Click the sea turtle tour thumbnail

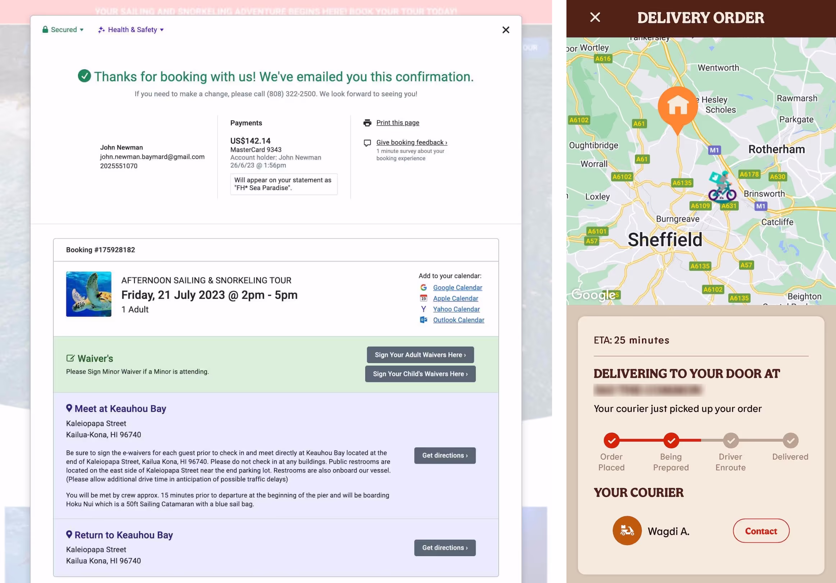tap(88, 294)
